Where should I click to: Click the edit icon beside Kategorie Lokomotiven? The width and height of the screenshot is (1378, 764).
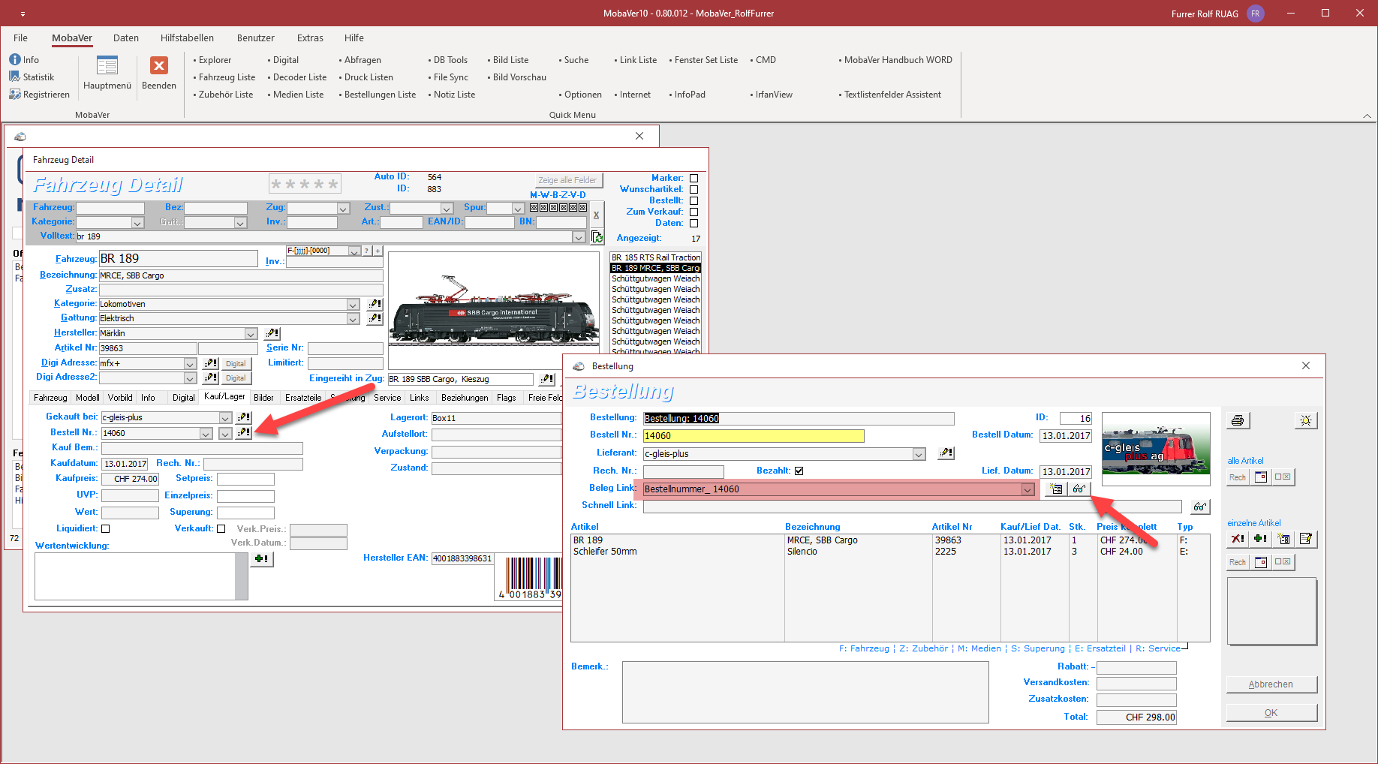(x=375, y=304)
